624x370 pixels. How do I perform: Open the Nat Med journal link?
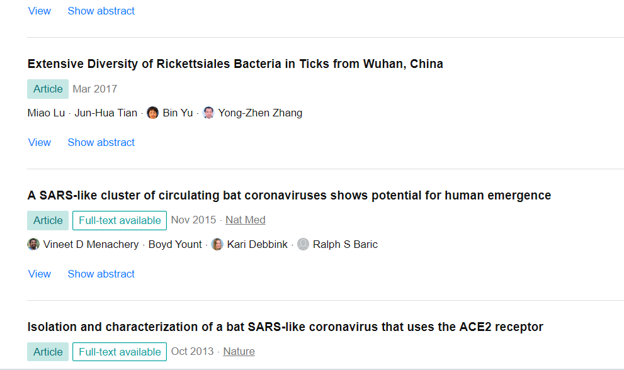tap(245, 220)
